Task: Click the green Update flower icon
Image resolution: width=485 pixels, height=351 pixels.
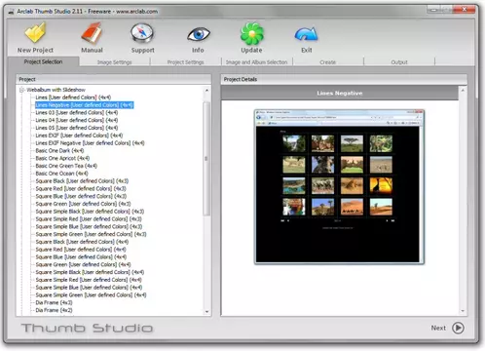Action: [x=252, y=33]
